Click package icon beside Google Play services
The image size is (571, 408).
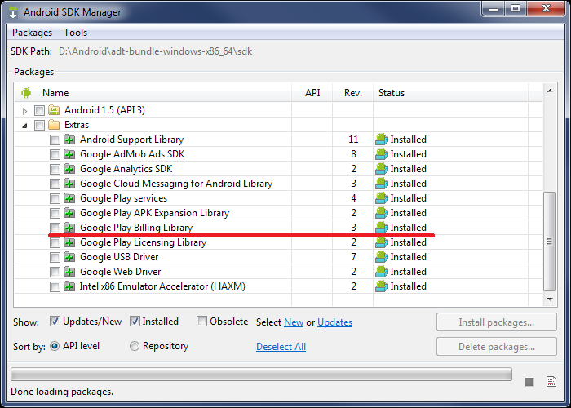tap(69, 198)
